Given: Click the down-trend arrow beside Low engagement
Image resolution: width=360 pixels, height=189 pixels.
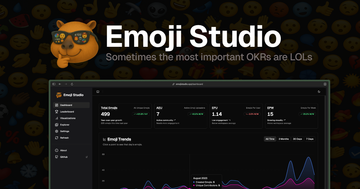Looking at the screenshot, I should tap(229, 120).
